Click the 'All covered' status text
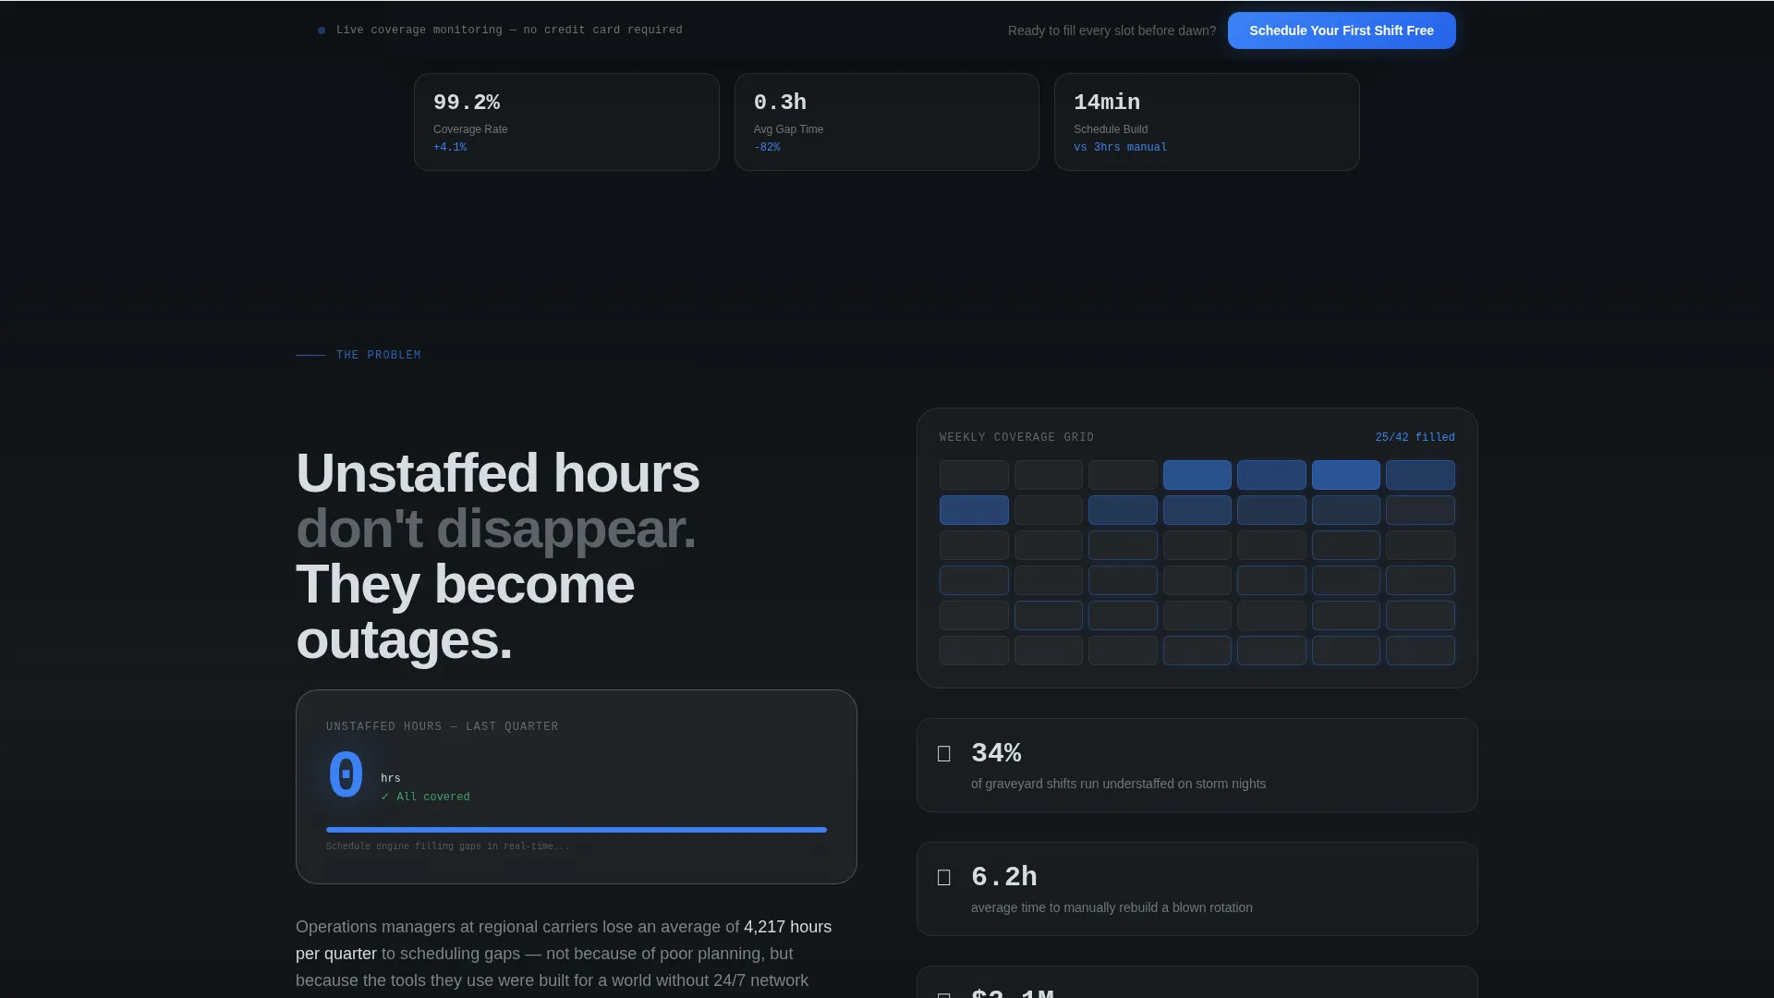 (426, 797)
